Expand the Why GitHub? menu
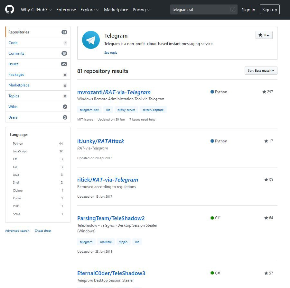290x288 pixels. coord(36,10)
